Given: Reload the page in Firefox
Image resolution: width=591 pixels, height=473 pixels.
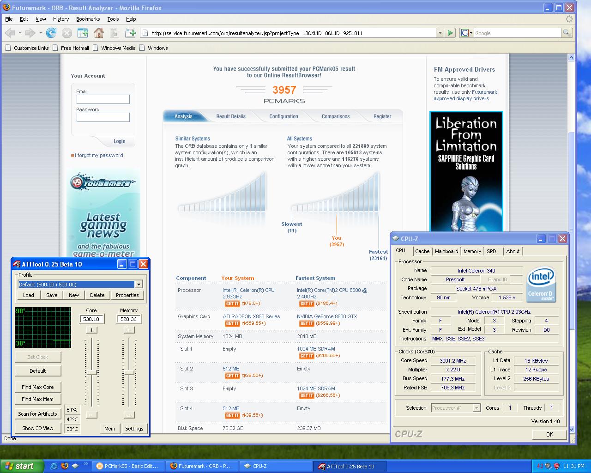Looking at the screenshot, I should 51,33.
